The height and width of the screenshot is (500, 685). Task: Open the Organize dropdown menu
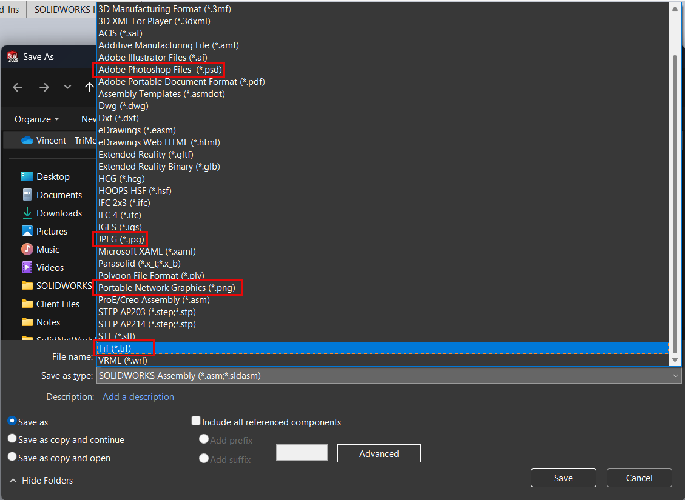click(37, 119)
